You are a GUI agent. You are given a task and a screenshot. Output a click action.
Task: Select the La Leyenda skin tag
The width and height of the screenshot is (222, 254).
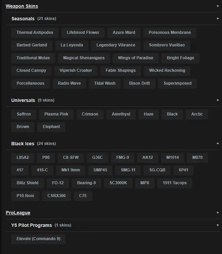tap(72, 45)
